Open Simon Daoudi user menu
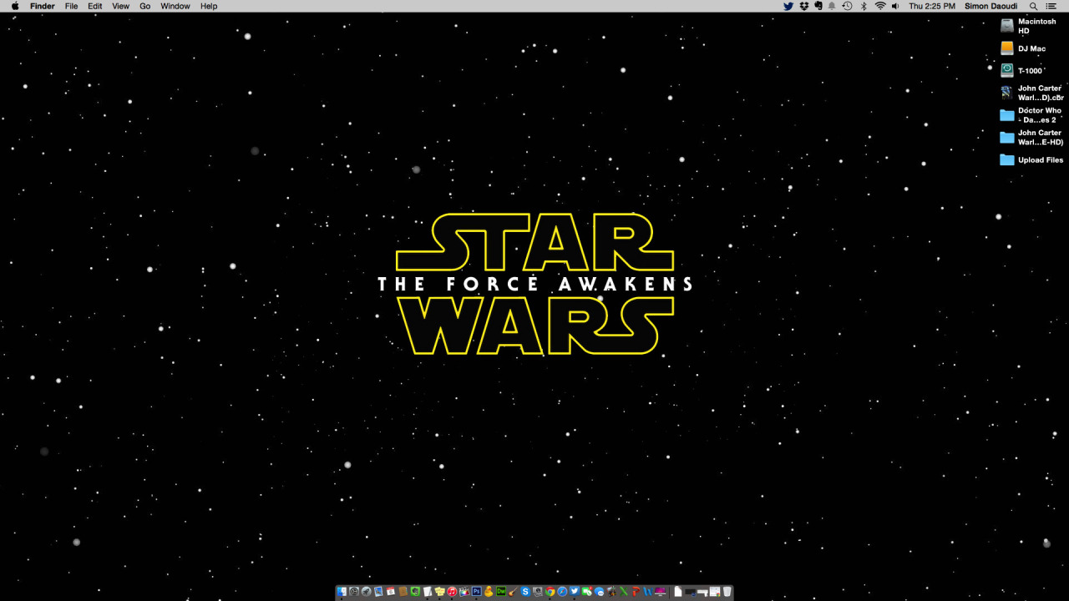The width and height of the screenshot is (1069, 601). point(990,6)
